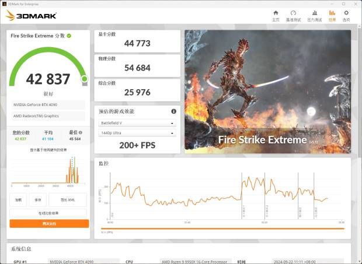The width and height of the screenshot is (362, 264).
Task: Click the 保存 save button
Action: pos(37,200)
